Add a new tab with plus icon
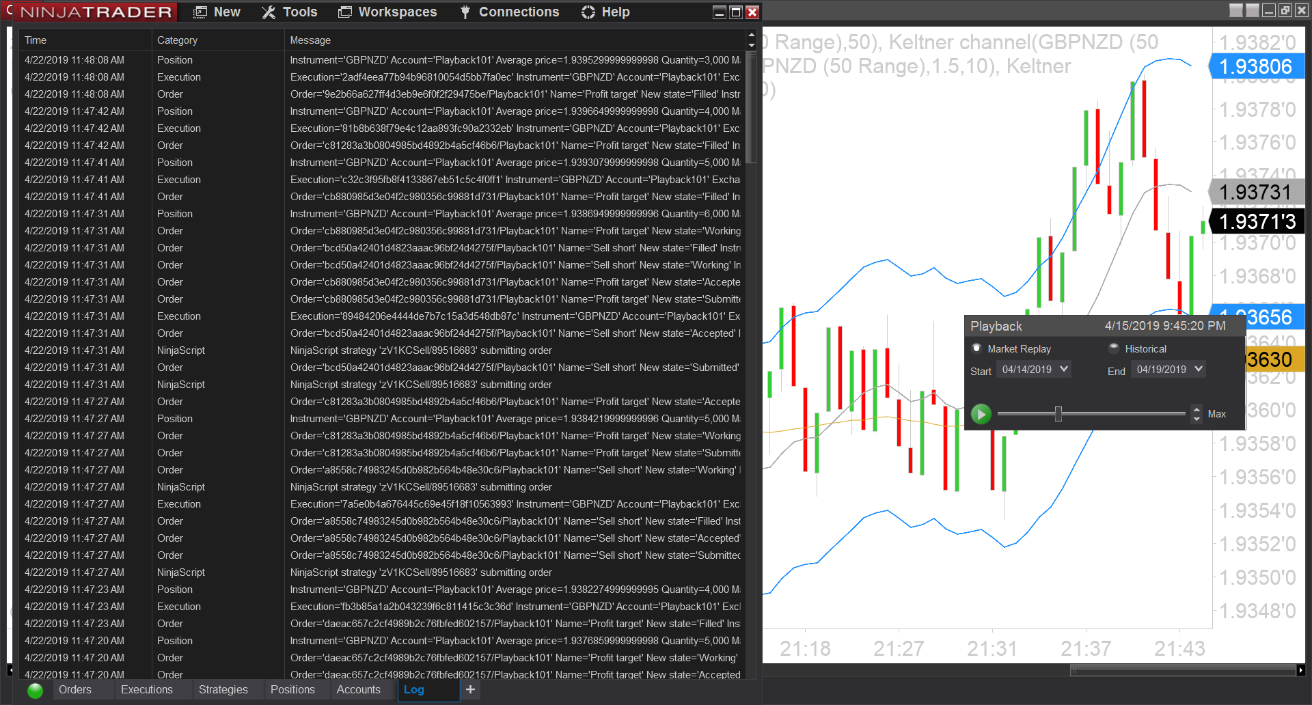Image resolution: width=1312 pixels, height=705 pixels. coord(470,690)
